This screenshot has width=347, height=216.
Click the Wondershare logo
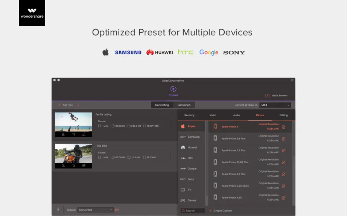pos(32,13)
